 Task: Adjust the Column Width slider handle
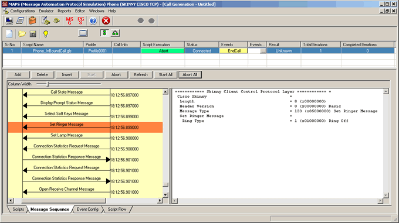pyautogui.click(x=48, y=84)
